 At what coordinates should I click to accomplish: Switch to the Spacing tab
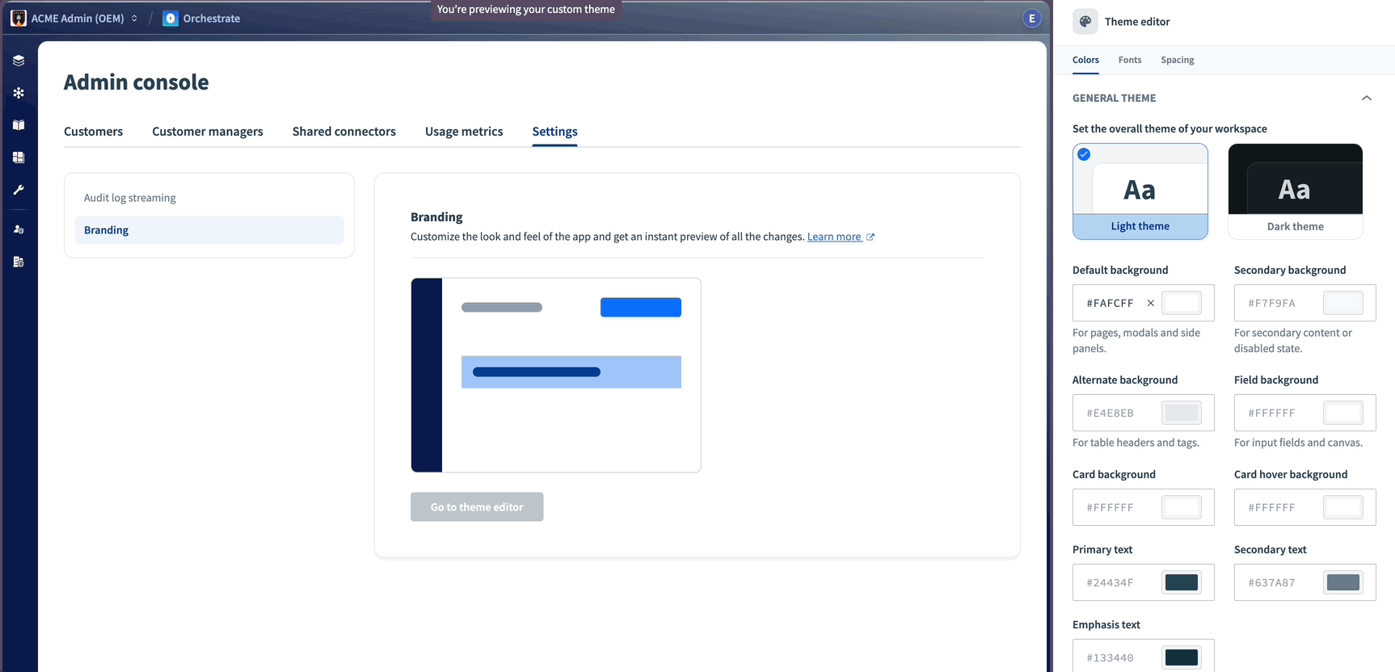(1177, 60)
